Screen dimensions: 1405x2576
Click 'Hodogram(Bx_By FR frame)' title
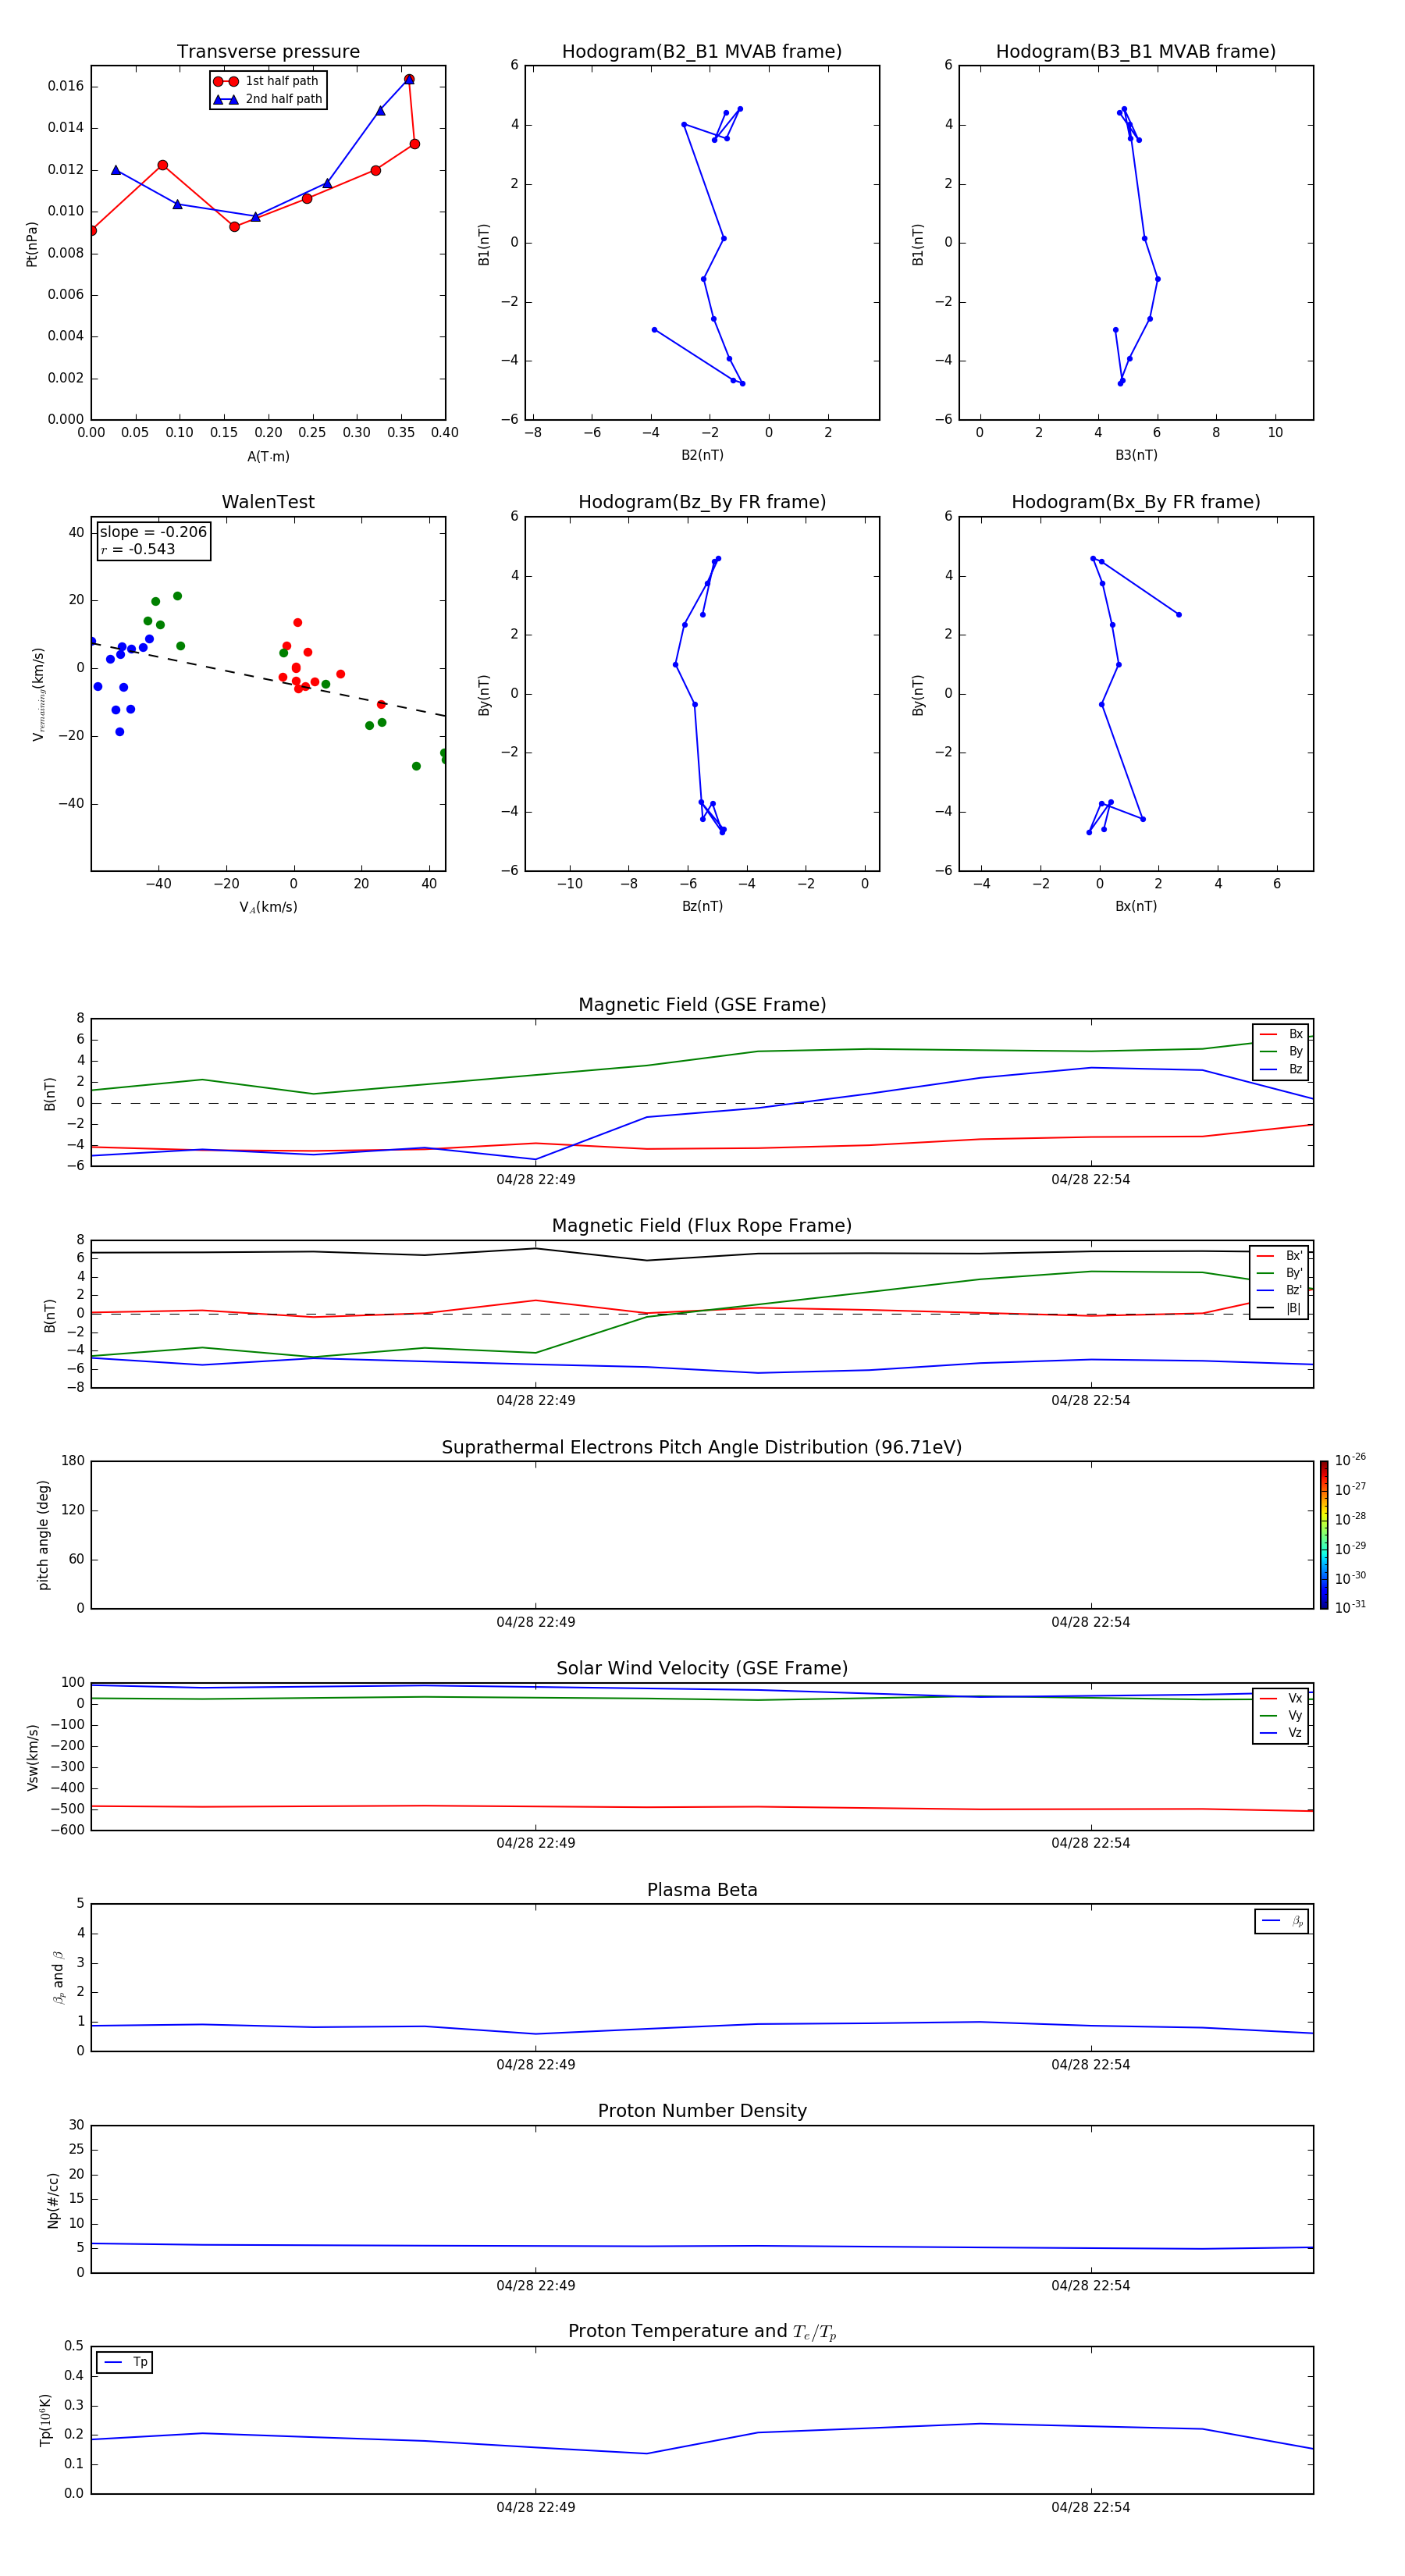tap(1136, 502)
